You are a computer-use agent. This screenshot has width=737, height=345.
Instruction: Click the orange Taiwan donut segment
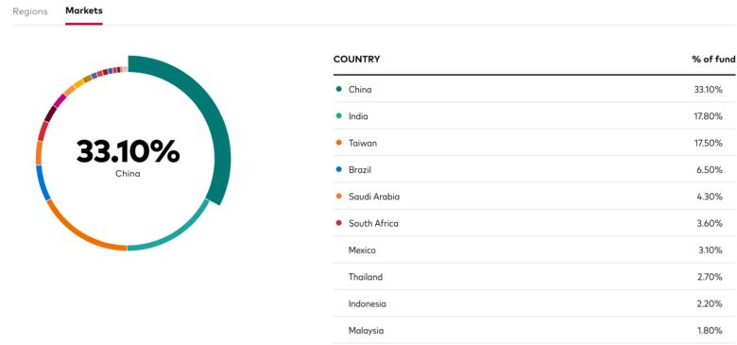[x=76, y=231]
